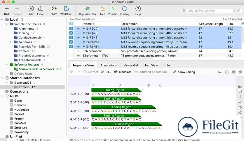Launch the BLAST search tool
This screenshot has width=244, height=141.
[x=54, y=10]
